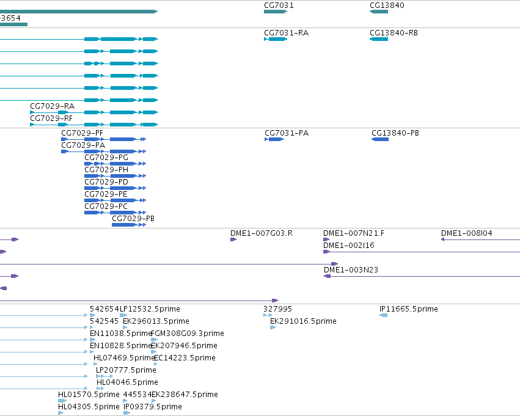Click EST LP12532.5prime label
Viewport: 520px width, 416px height.
click(x=150, y=309)
